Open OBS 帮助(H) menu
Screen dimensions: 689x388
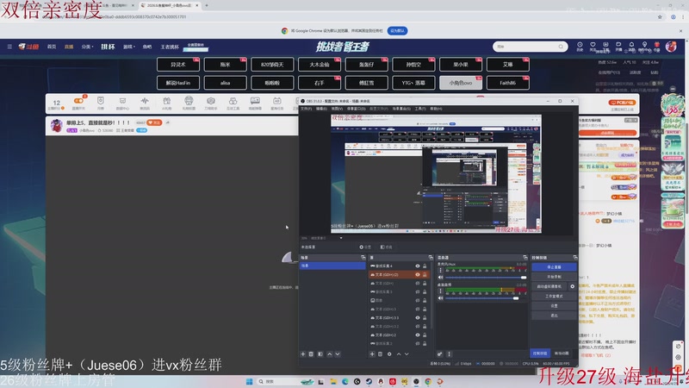pyautogui.click(x=436, y=109)
